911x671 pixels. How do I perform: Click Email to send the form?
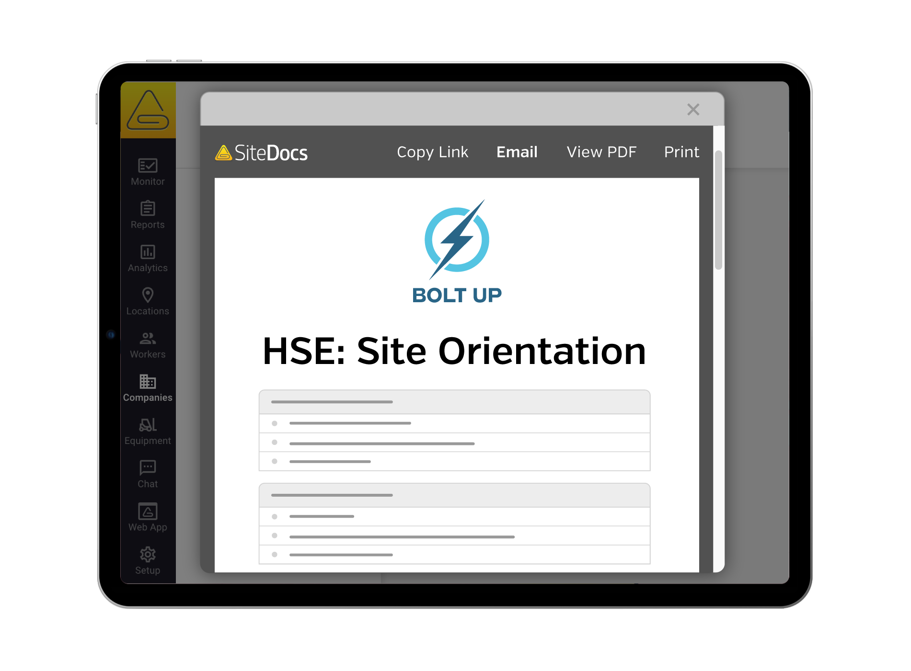point(517,152)
